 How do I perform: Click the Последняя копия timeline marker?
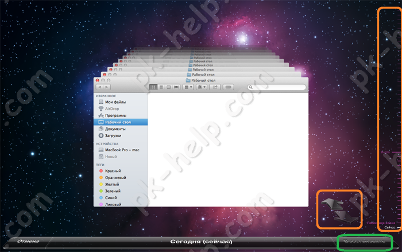point(381,223)
